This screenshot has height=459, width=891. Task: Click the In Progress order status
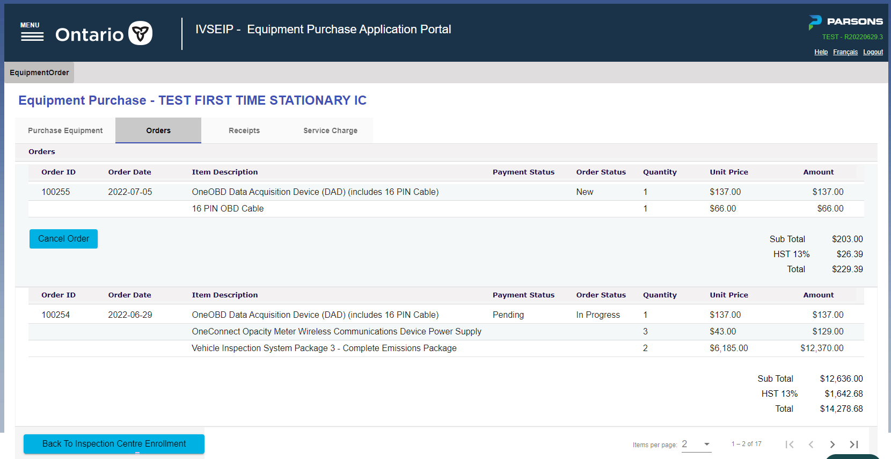[598, 315]
